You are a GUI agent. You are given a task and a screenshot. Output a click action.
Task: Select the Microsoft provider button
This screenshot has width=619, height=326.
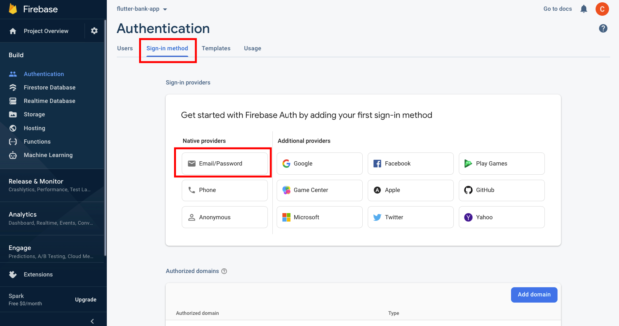(320, 217)
